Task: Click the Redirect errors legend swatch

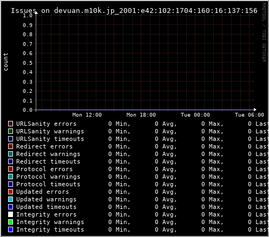Action: click(x=10, y=146)
